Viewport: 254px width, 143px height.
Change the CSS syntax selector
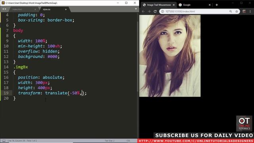pos(128,141)
